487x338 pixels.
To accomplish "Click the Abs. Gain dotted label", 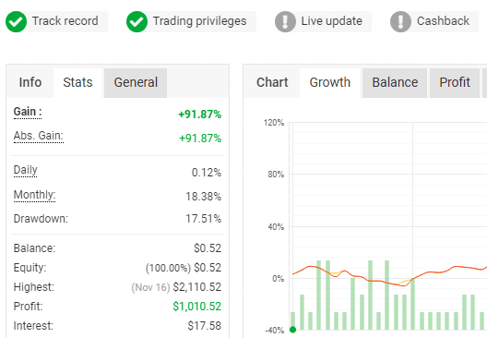I will click(39, 136).
